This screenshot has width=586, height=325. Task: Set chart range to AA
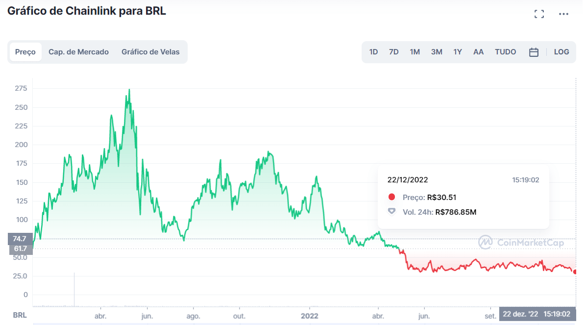coord(478,52)
